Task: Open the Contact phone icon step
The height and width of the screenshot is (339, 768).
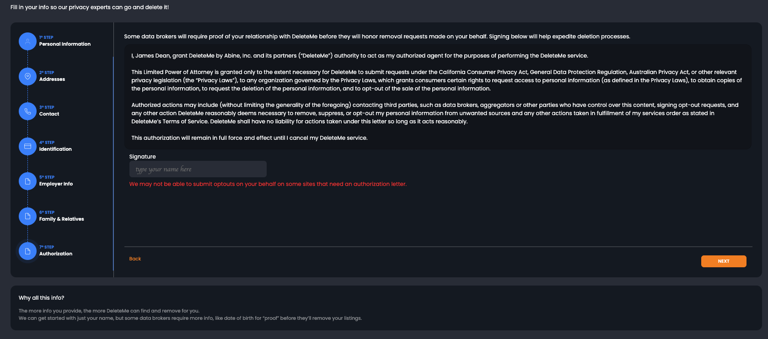Action: (27, 111)
